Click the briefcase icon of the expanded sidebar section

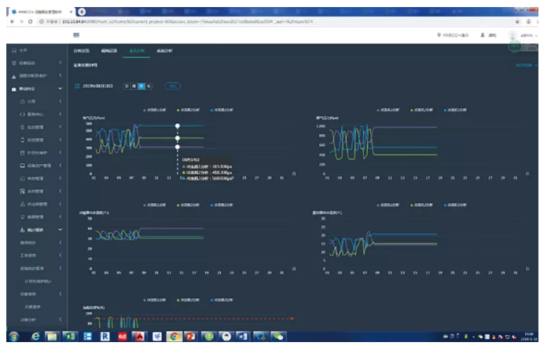[14, 89]
